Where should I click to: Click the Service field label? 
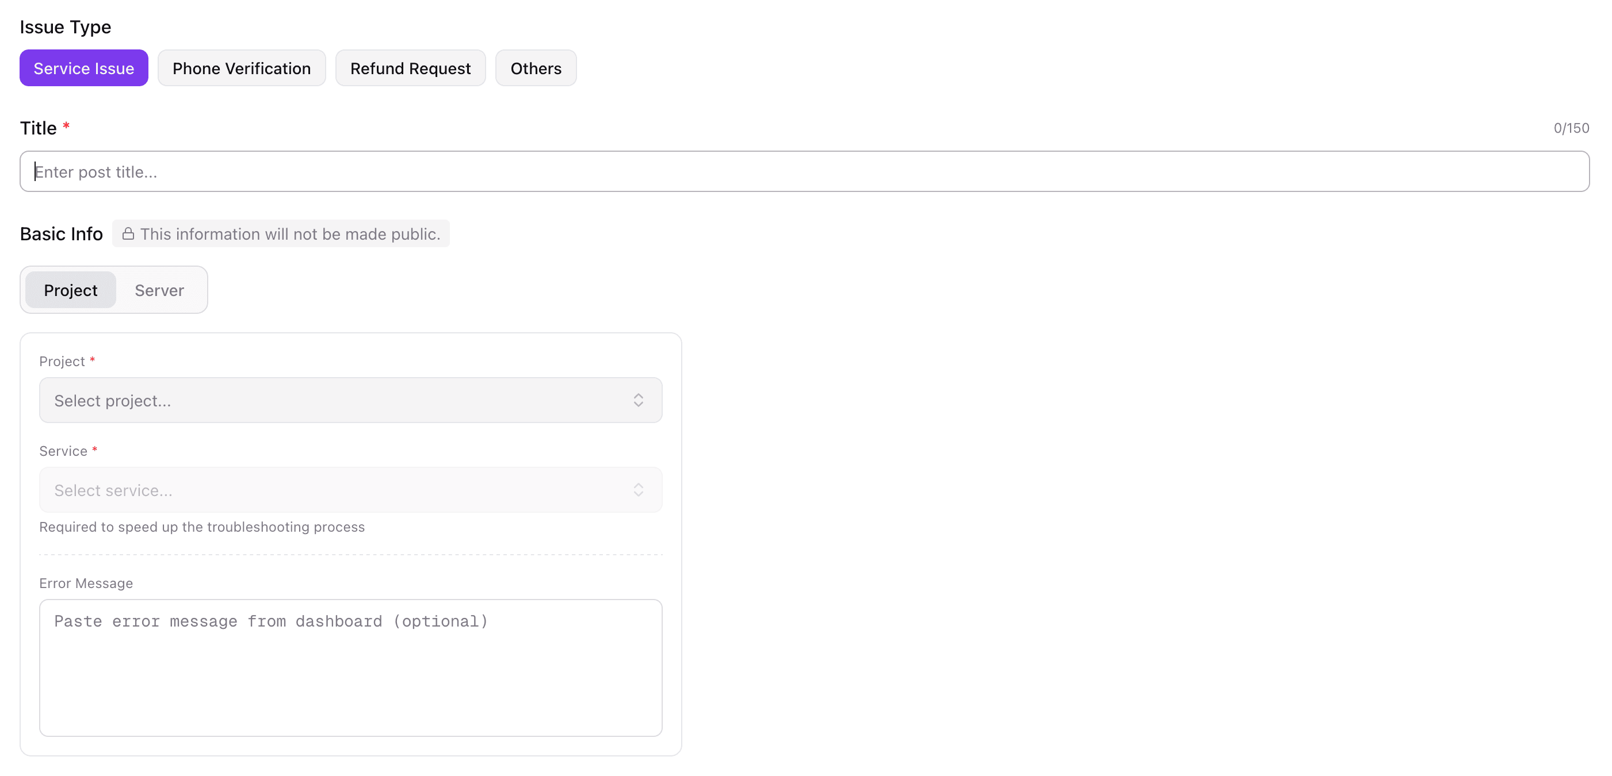point(63,451)
